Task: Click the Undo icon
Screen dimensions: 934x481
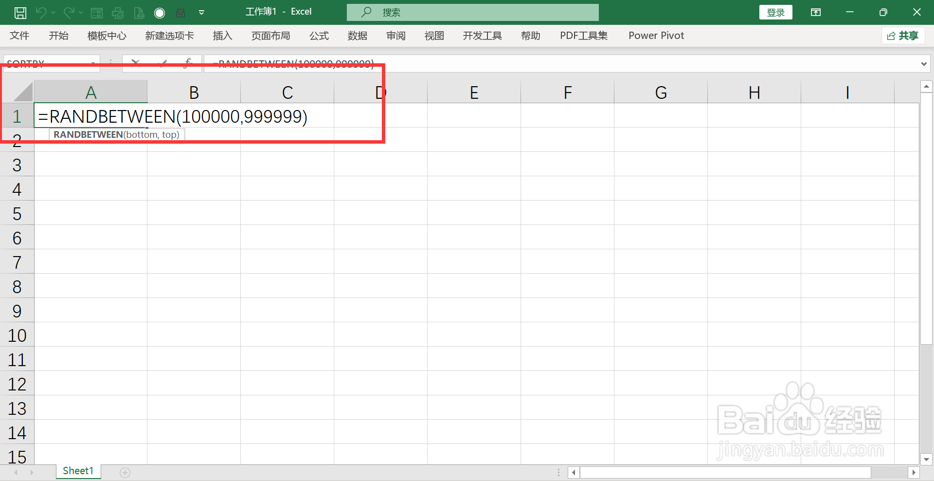Action: (x=41, y=12)
